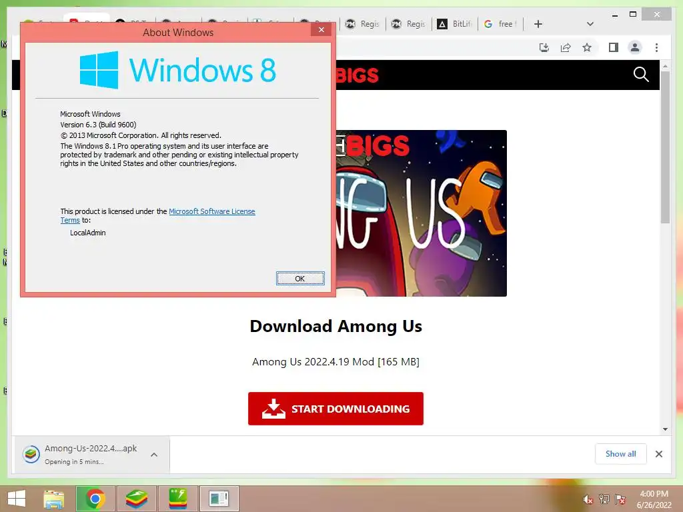Select About Windows taskbar icon

pos(219,499)
